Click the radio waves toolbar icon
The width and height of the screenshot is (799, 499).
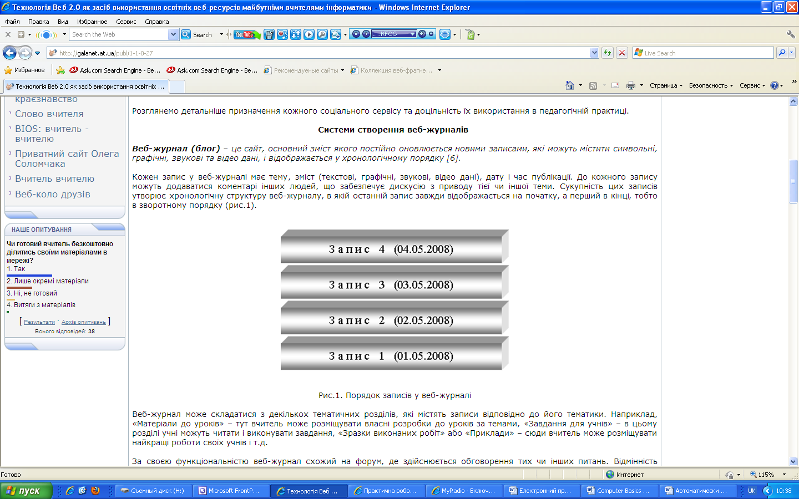47,34
